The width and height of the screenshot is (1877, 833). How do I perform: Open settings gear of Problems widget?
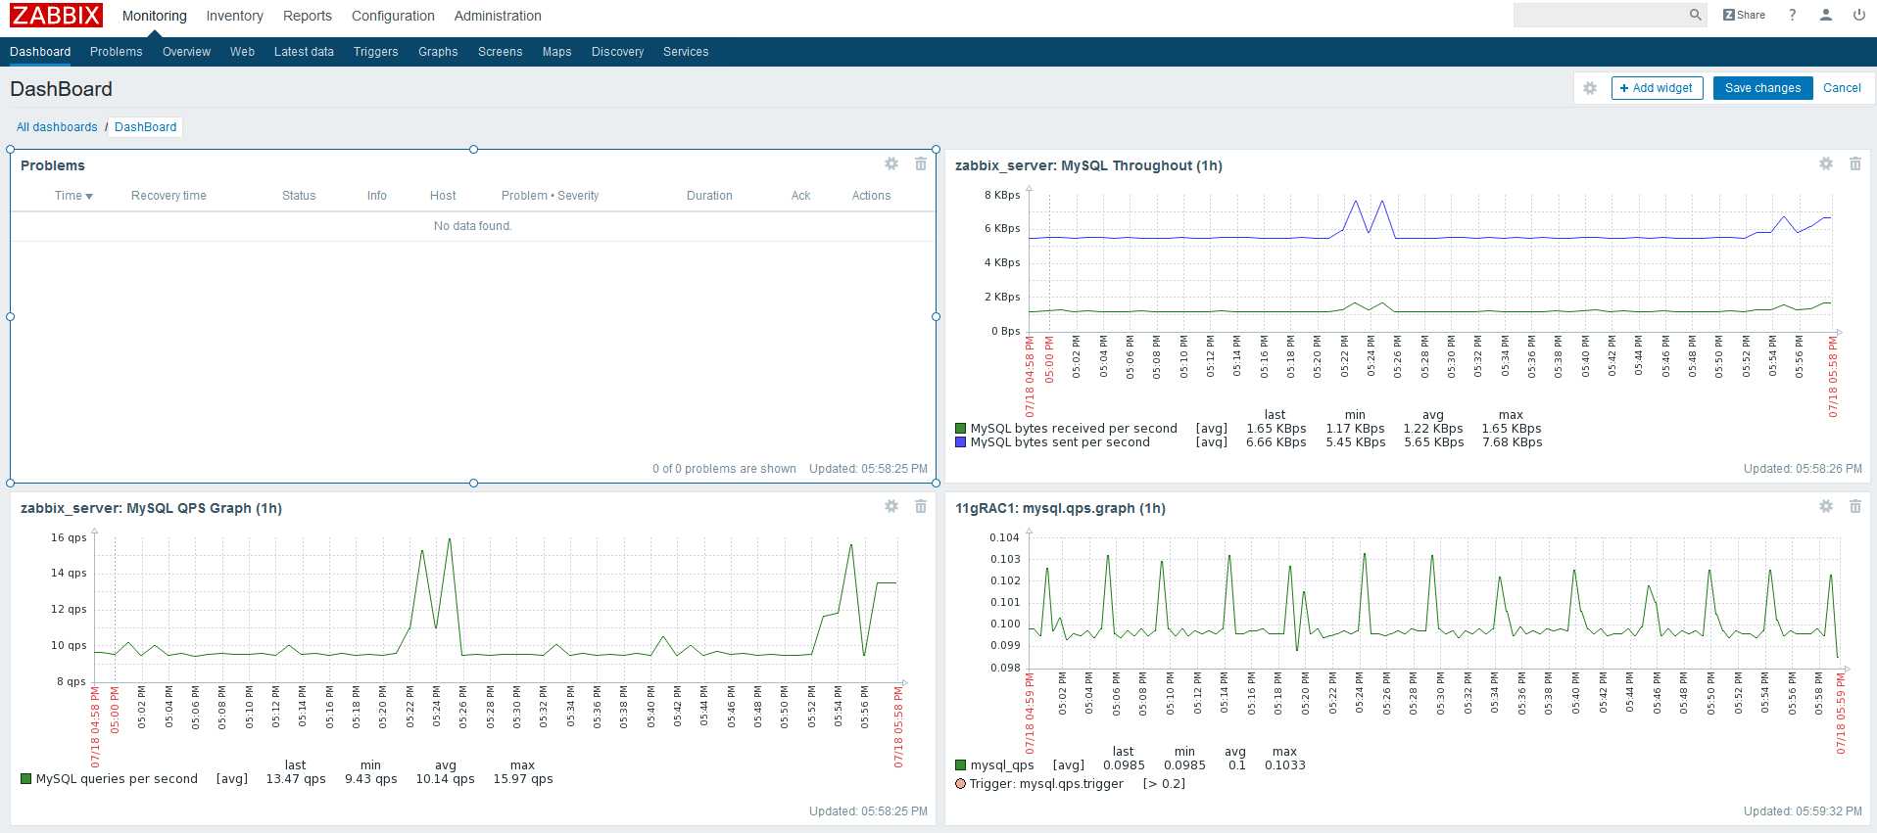(891, 163)
